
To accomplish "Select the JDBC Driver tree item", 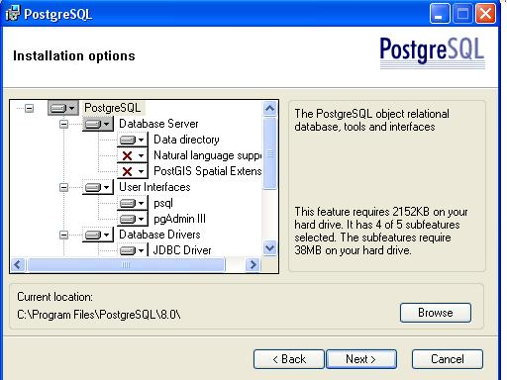I will [182, 250].
